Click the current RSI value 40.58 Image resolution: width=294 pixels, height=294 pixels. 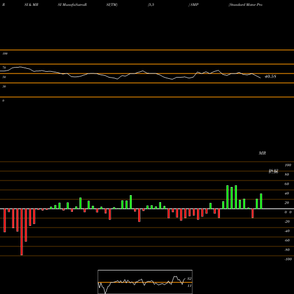[x=270, y=76]
